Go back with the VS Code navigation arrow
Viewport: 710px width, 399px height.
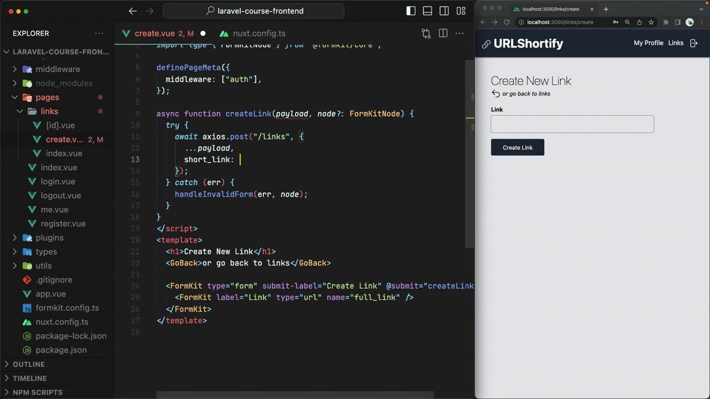(133, 11)
